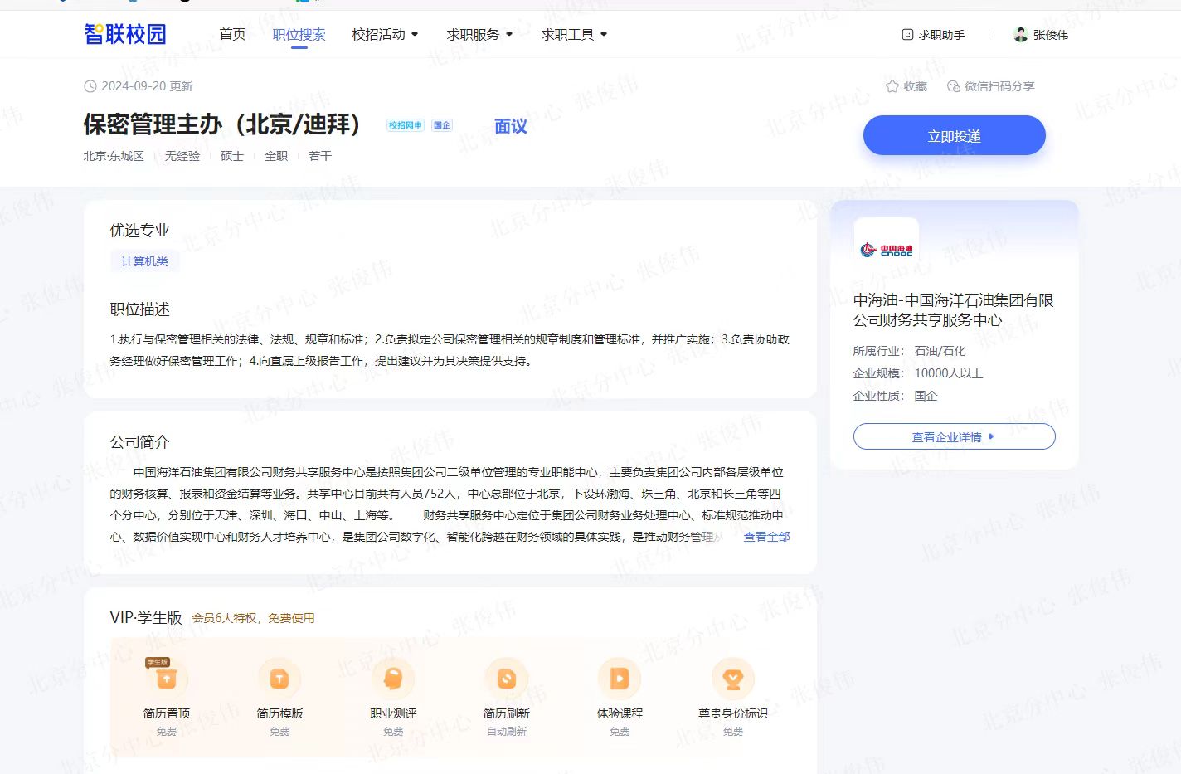Expand company intro with 查看全部
The height and width of the screenshot is (774, 1181).
pos(766,537)
